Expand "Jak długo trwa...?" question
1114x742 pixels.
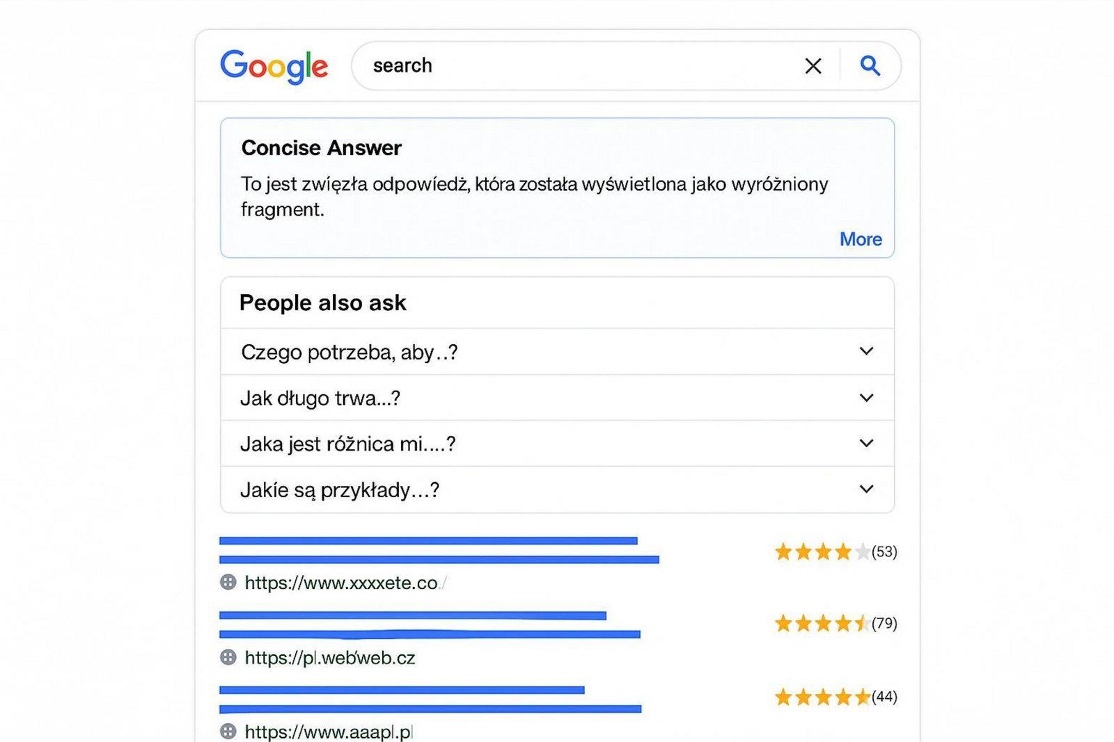point(557,398)
